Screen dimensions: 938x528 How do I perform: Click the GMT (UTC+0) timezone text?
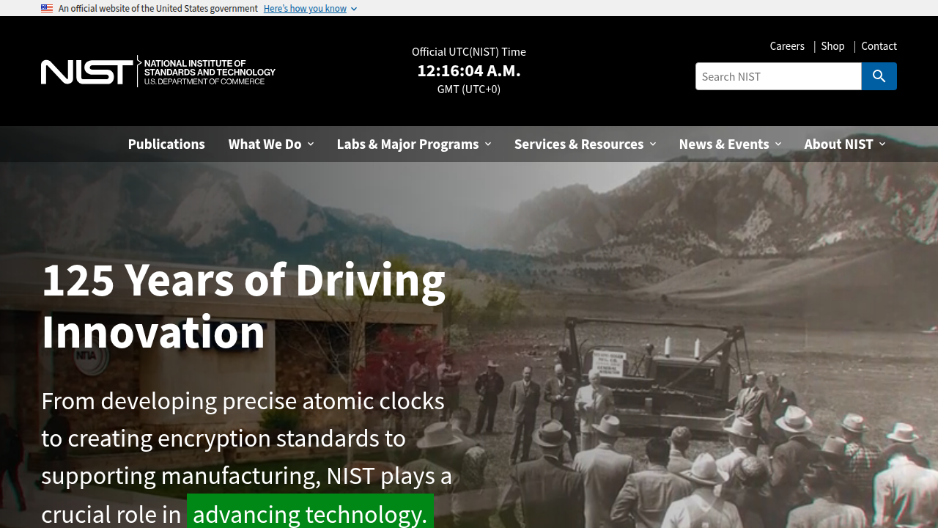pos(469,89)
